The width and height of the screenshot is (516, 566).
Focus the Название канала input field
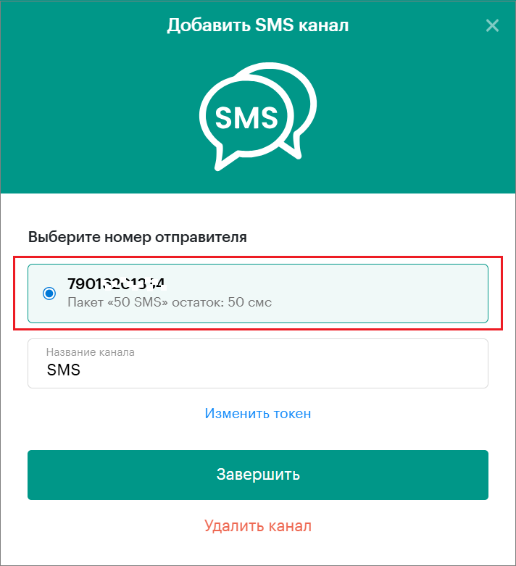pos(258,363)
